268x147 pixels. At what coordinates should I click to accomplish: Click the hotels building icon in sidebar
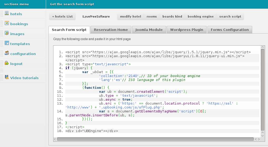click(x=7, y=13)
